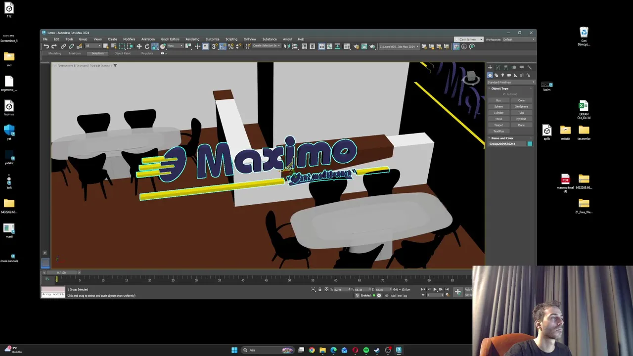
Task: Enable the AutoGrid checkbox
Action: [x=504, y=94]
